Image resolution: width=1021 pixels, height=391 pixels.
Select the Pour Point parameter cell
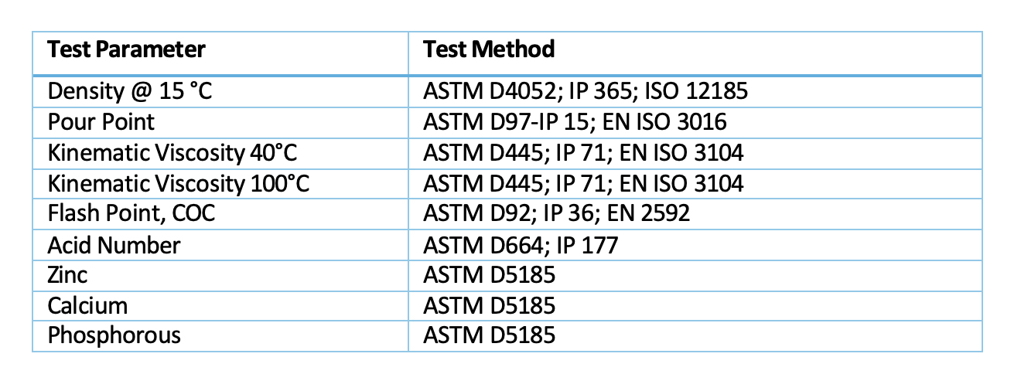pyautogui.click(x=101, y=122)
